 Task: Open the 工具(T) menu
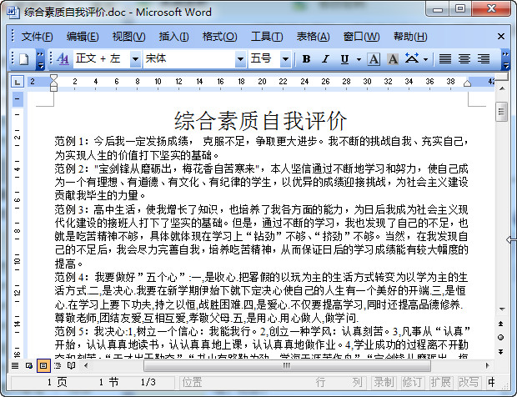coord(267,36)
